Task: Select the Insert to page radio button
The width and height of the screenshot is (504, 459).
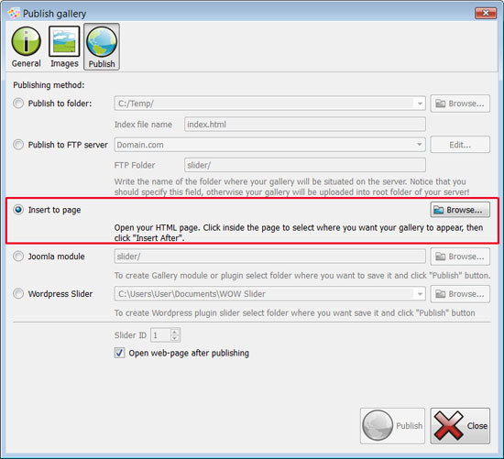Action: click(x=18, y=210)
